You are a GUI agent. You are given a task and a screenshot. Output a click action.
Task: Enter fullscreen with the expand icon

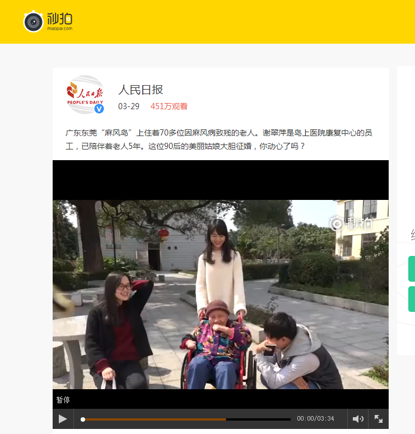pos(379,419)
